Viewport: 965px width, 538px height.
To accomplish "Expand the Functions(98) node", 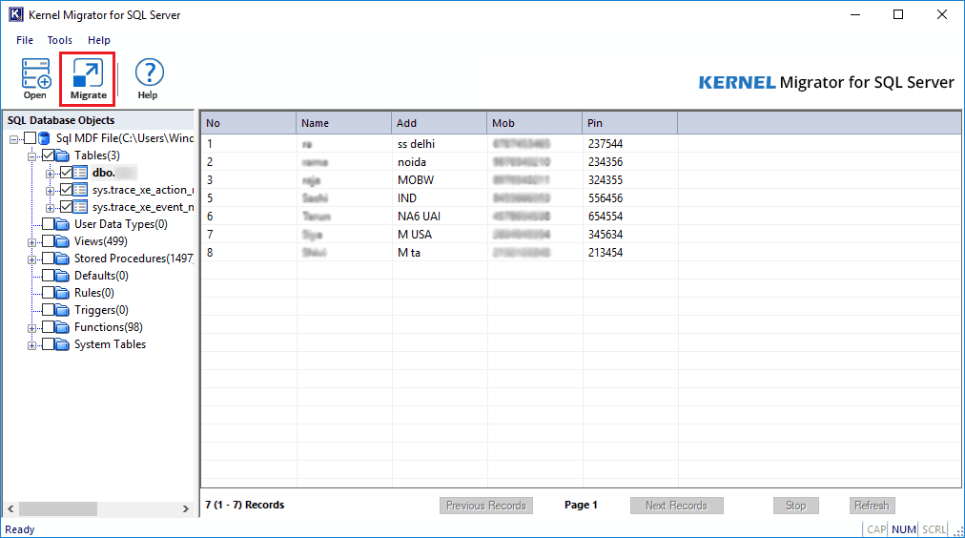I will pyautogui.click(x=32, y=329).
